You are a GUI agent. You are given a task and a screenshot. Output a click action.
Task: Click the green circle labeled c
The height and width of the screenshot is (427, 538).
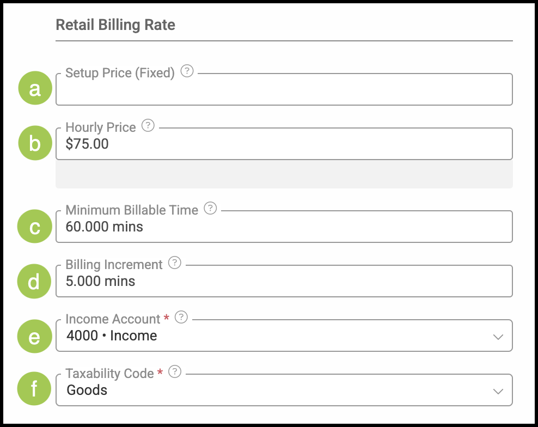point(35,227)
